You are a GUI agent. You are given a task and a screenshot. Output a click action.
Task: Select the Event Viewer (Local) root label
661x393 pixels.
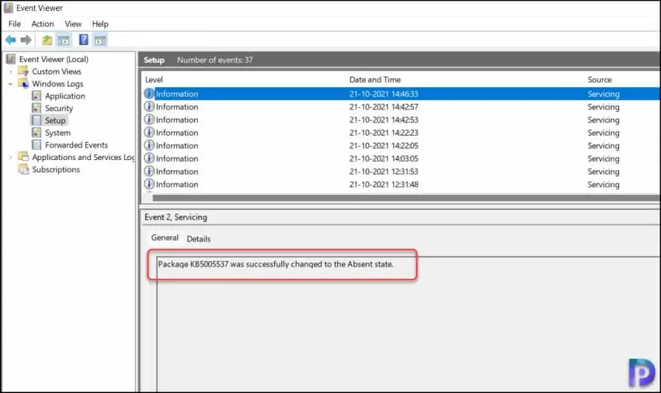pyautogui.click(x=54, y=59)
